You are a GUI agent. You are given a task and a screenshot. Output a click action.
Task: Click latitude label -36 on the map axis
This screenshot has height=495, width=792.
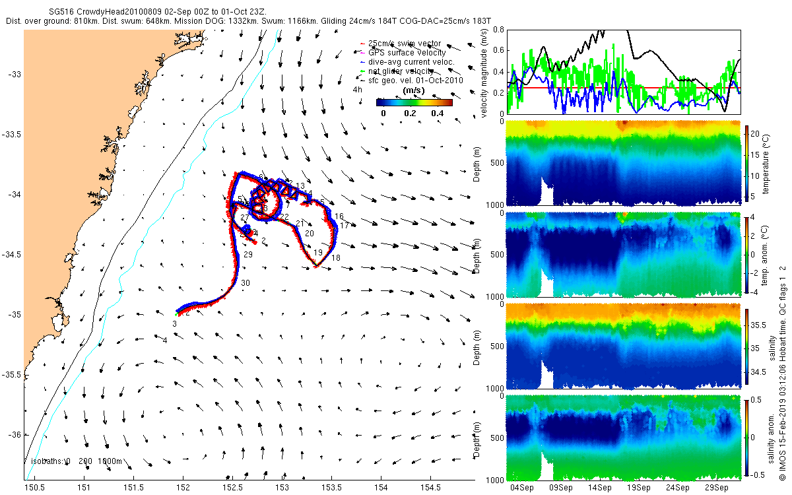(15, 435)
